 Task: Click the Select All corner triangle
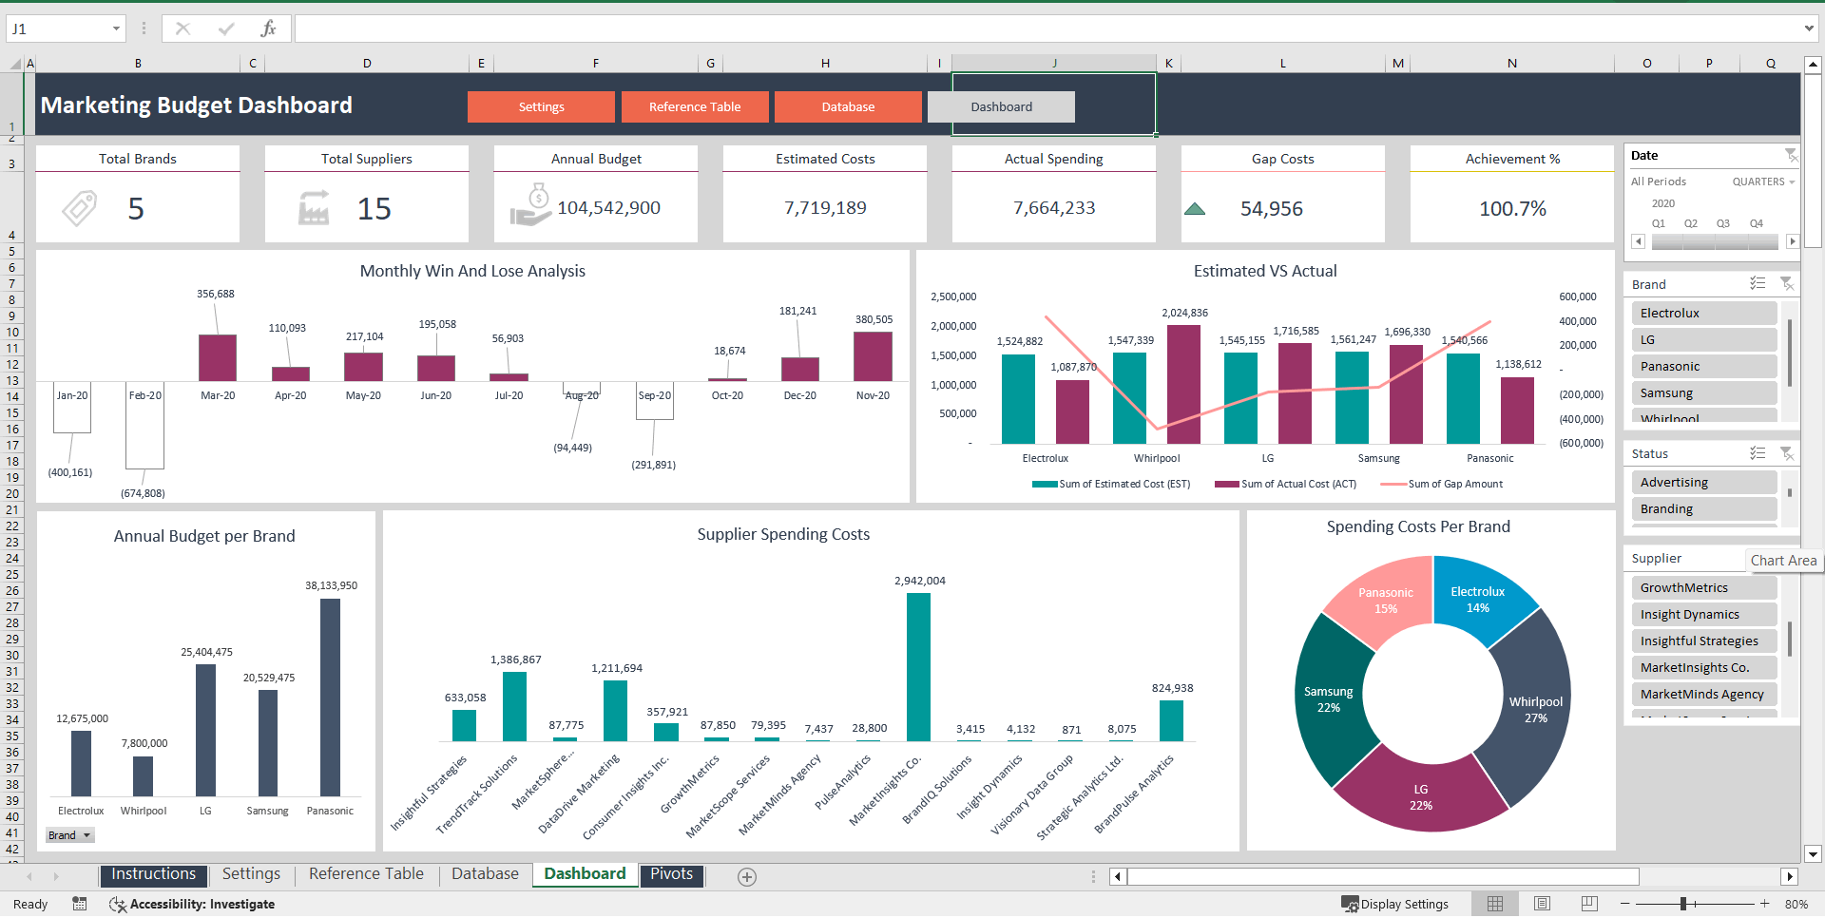pyautogui.click(x=15, y=64)
